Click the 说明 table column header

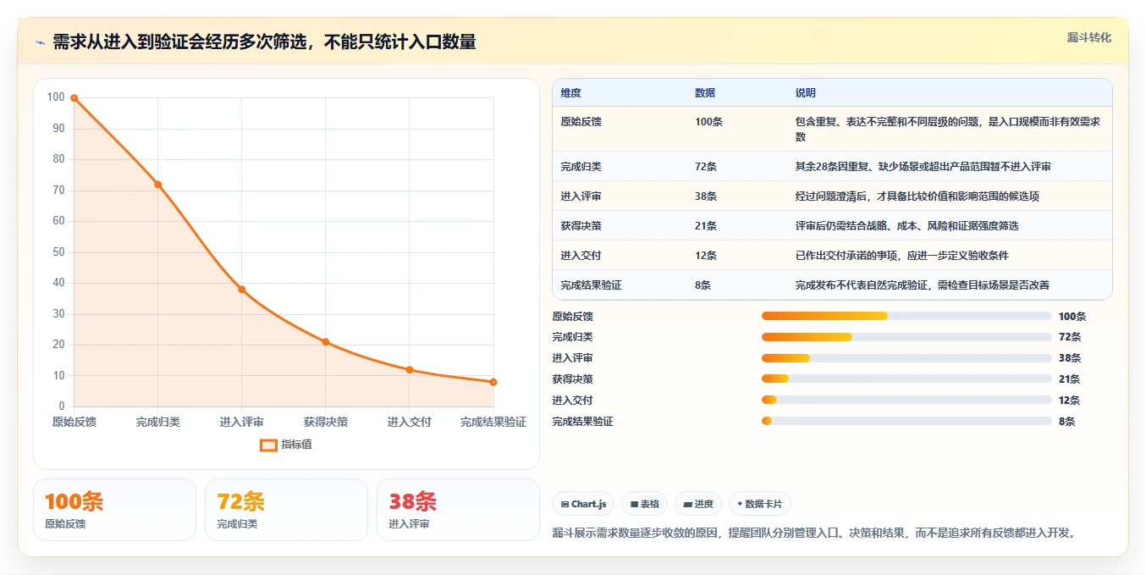pyautogui.click(x=806, y=93)
